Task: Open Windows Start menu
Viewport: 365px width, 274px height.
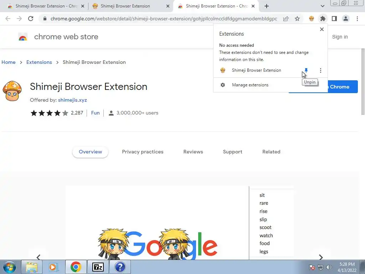Action: coord(9,267)
